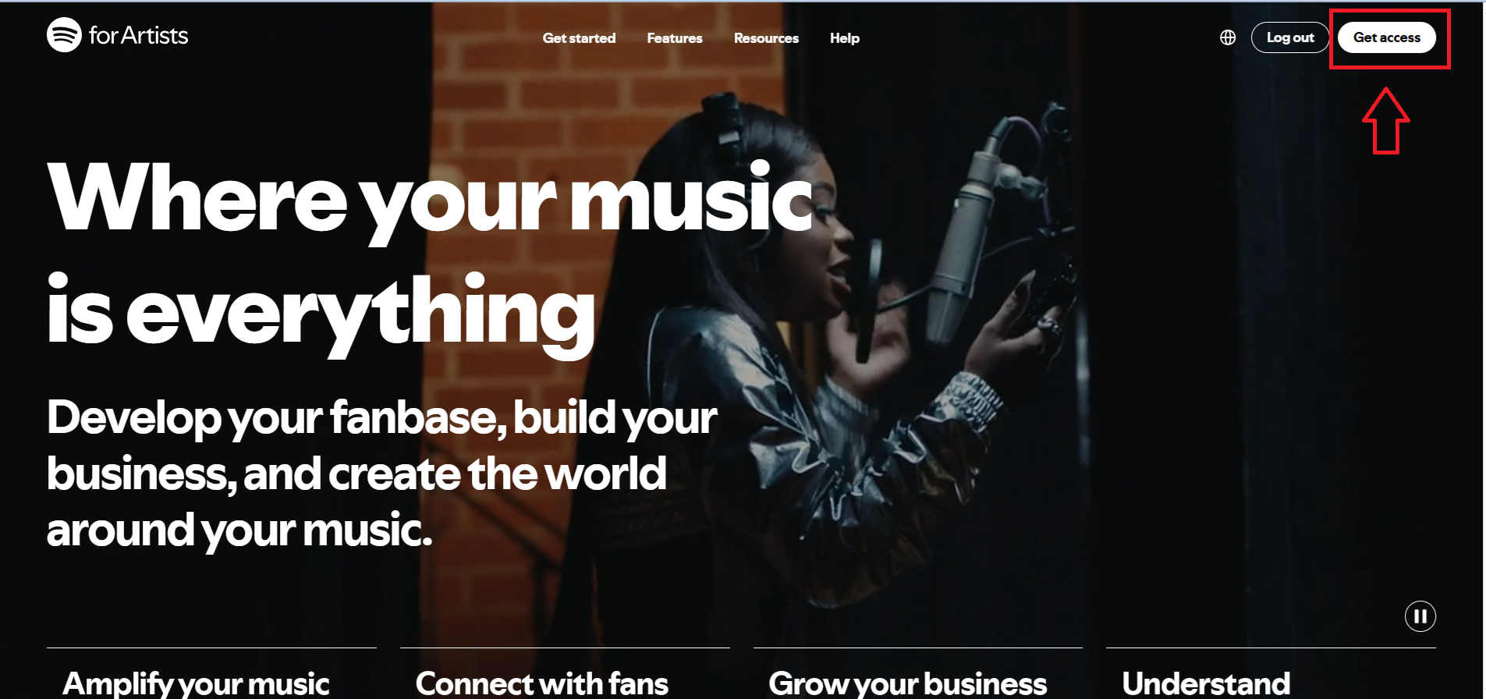Click the Develop your fanbase subheading
The image size is (1486, 699).
point(381,474)
